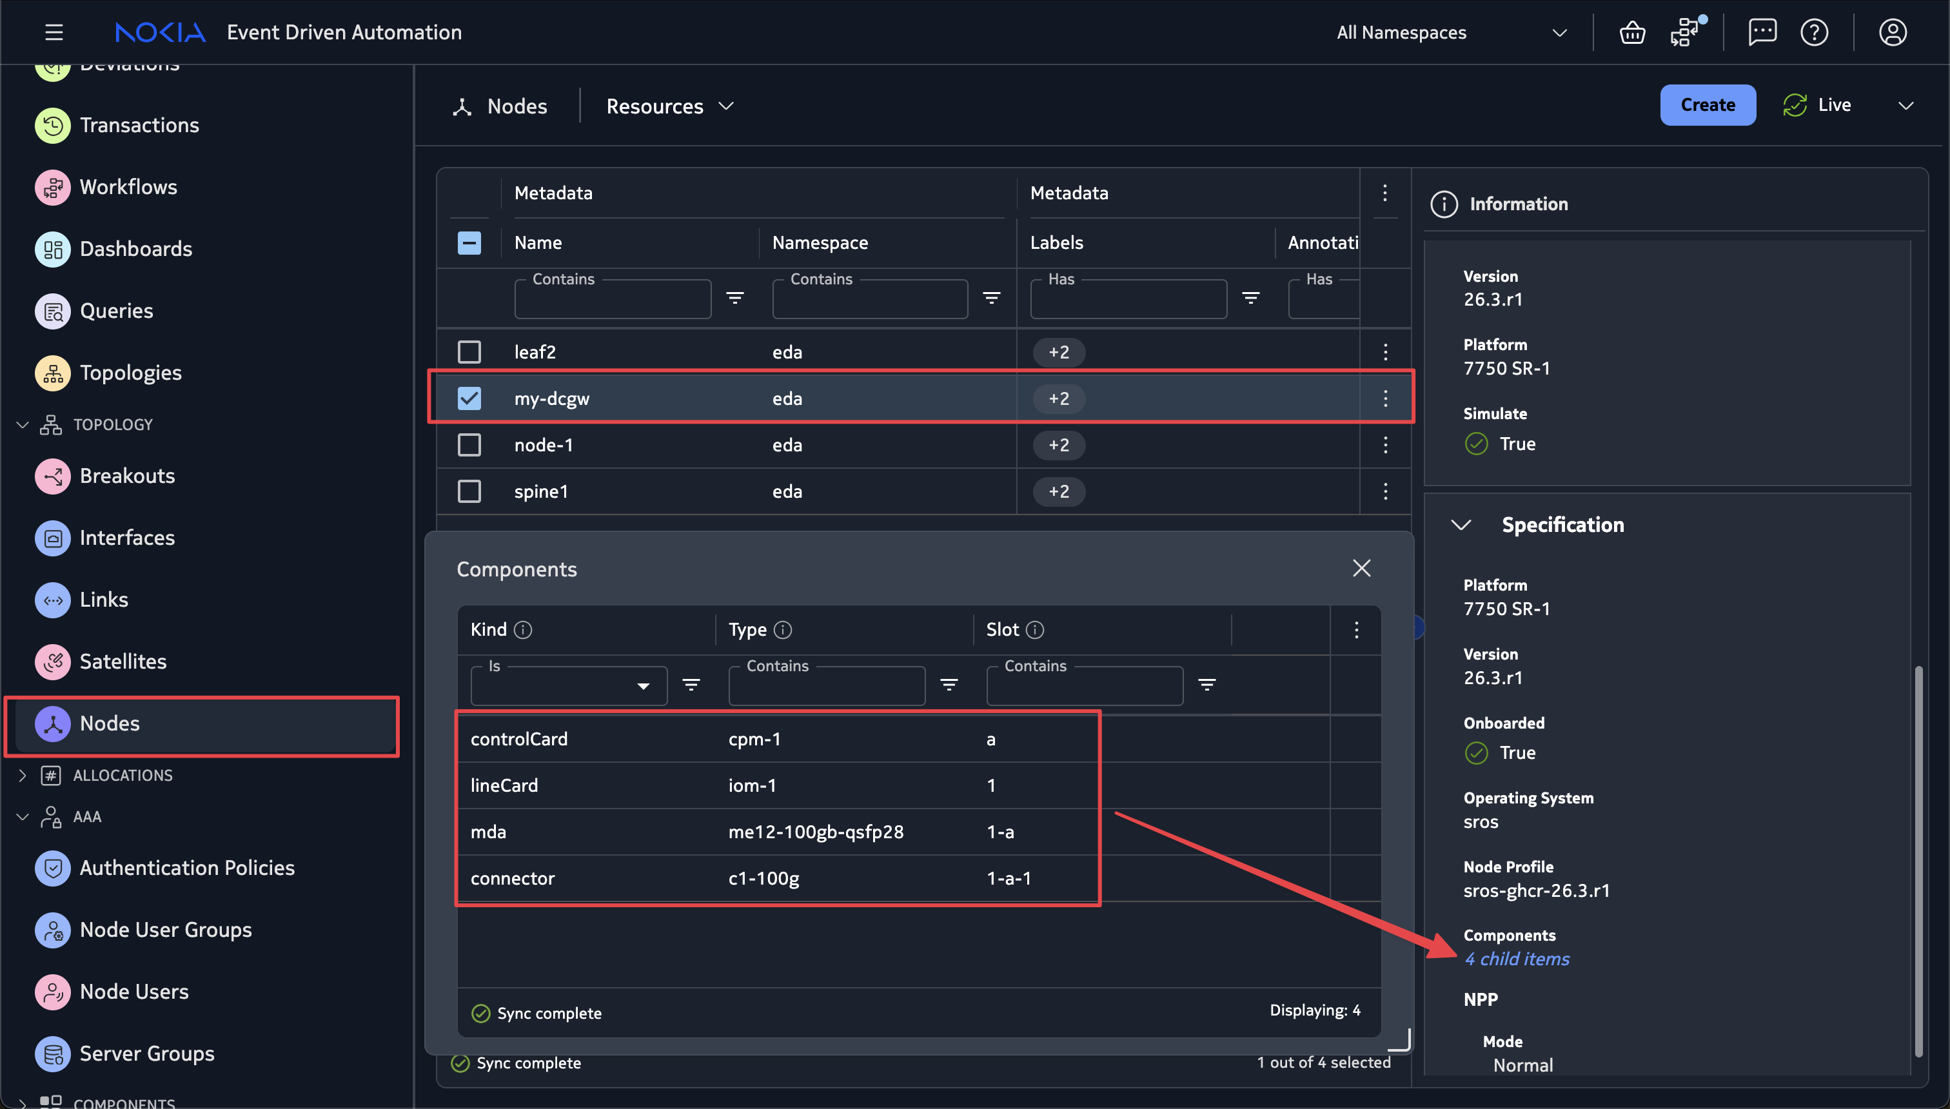Image resolution: width=1950 pixels, height=1109 pixels.
Task: Expand the ALLOCATIONS sidebar section
Action: 22,776
